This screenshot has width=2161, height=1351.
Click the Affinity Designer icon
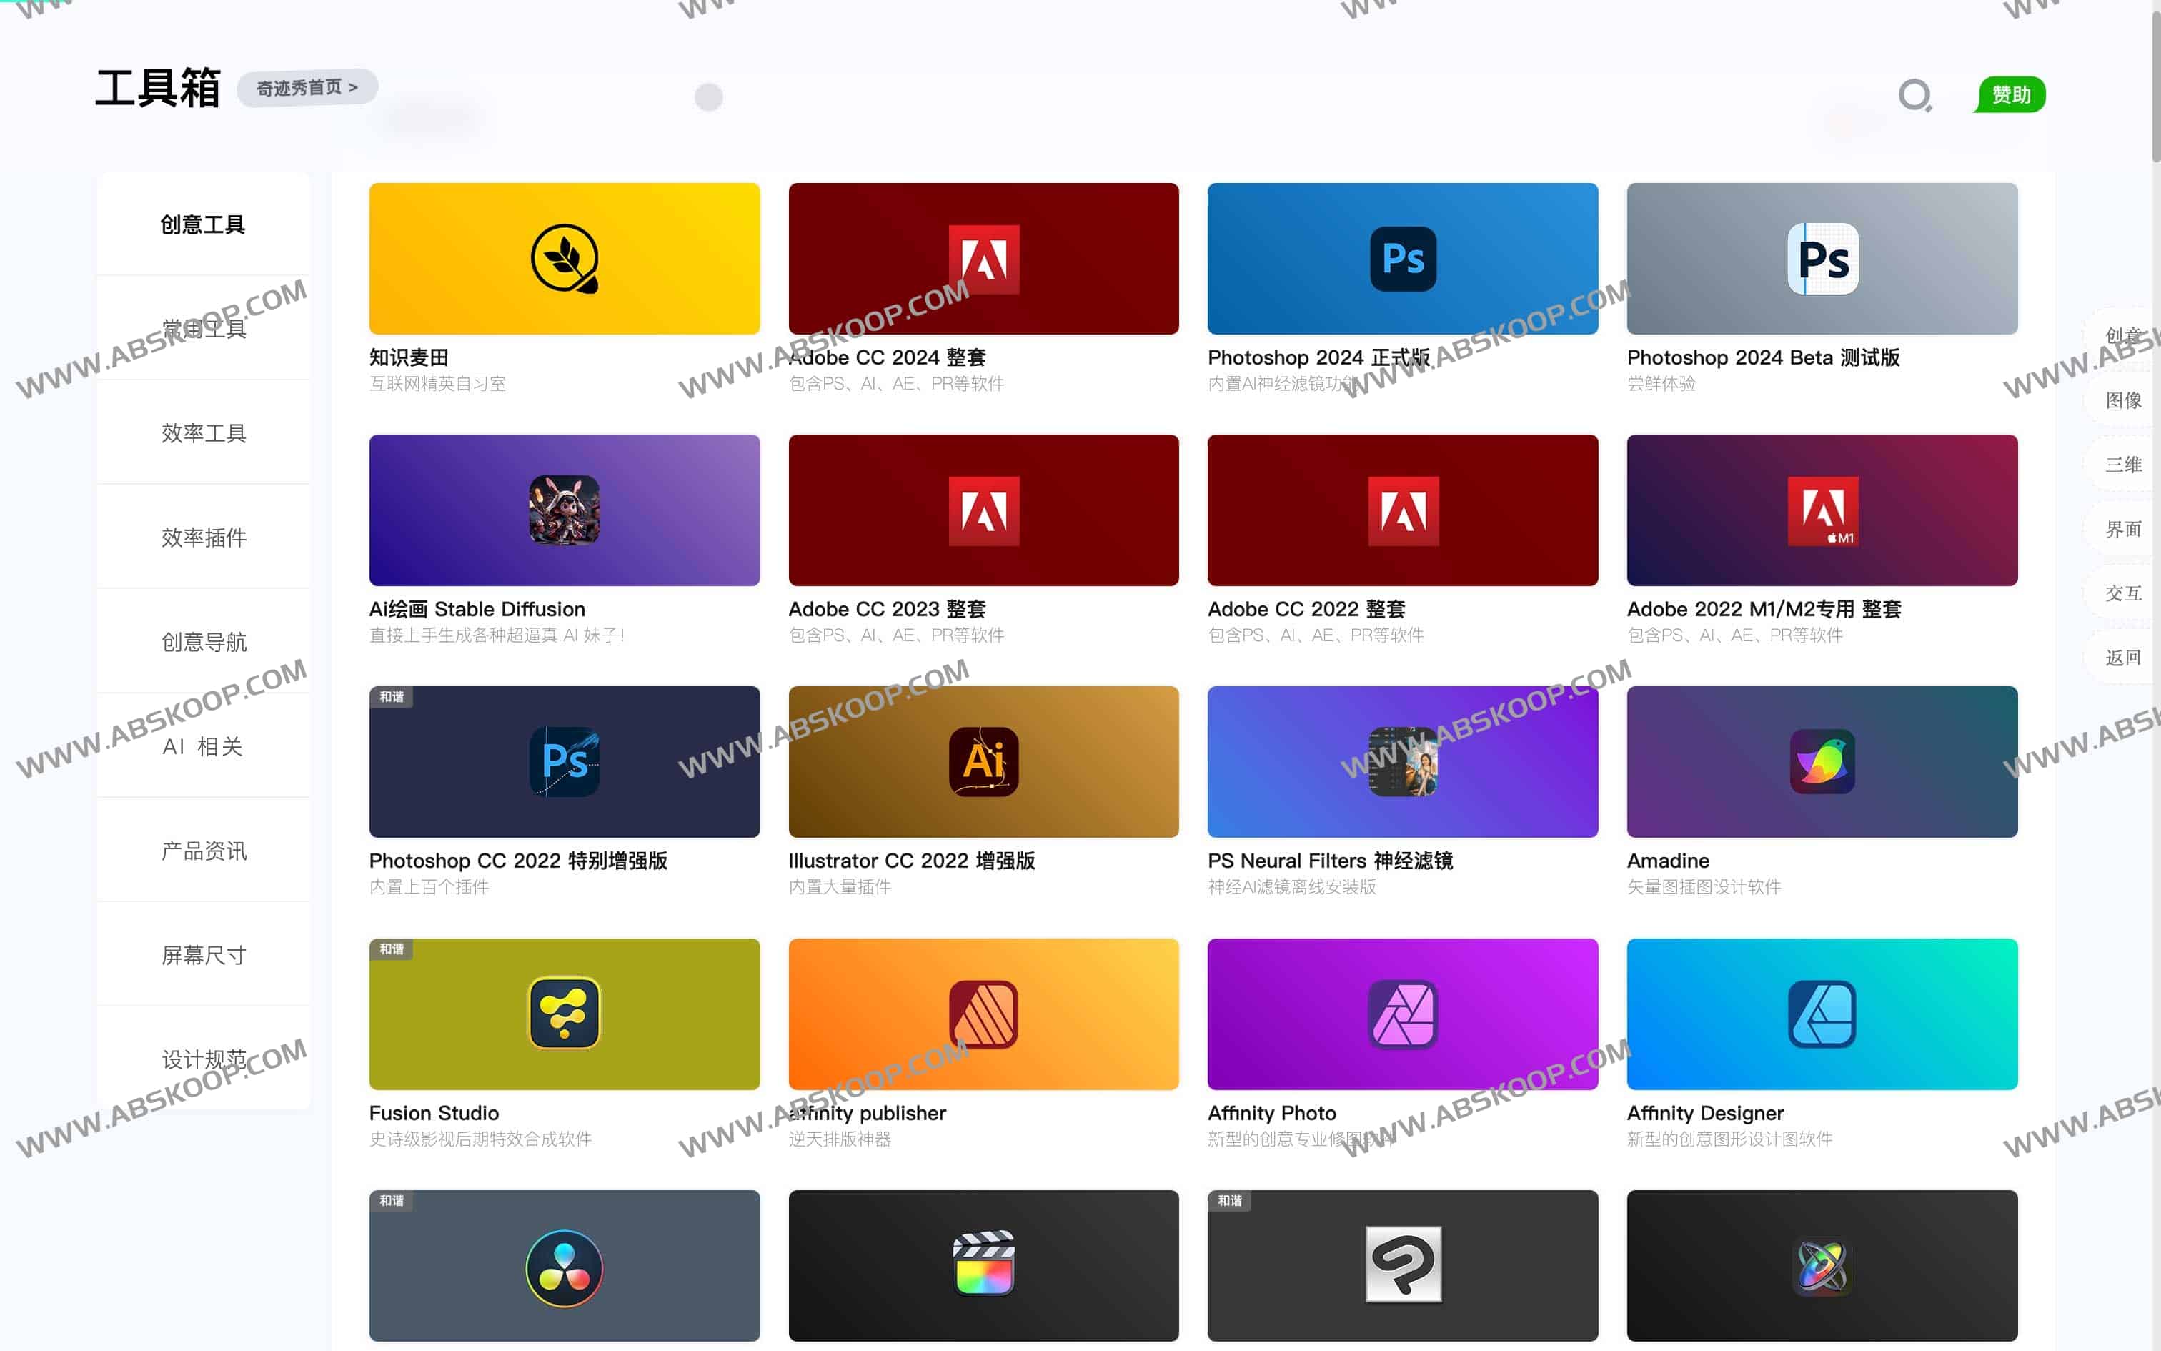1822,1014
